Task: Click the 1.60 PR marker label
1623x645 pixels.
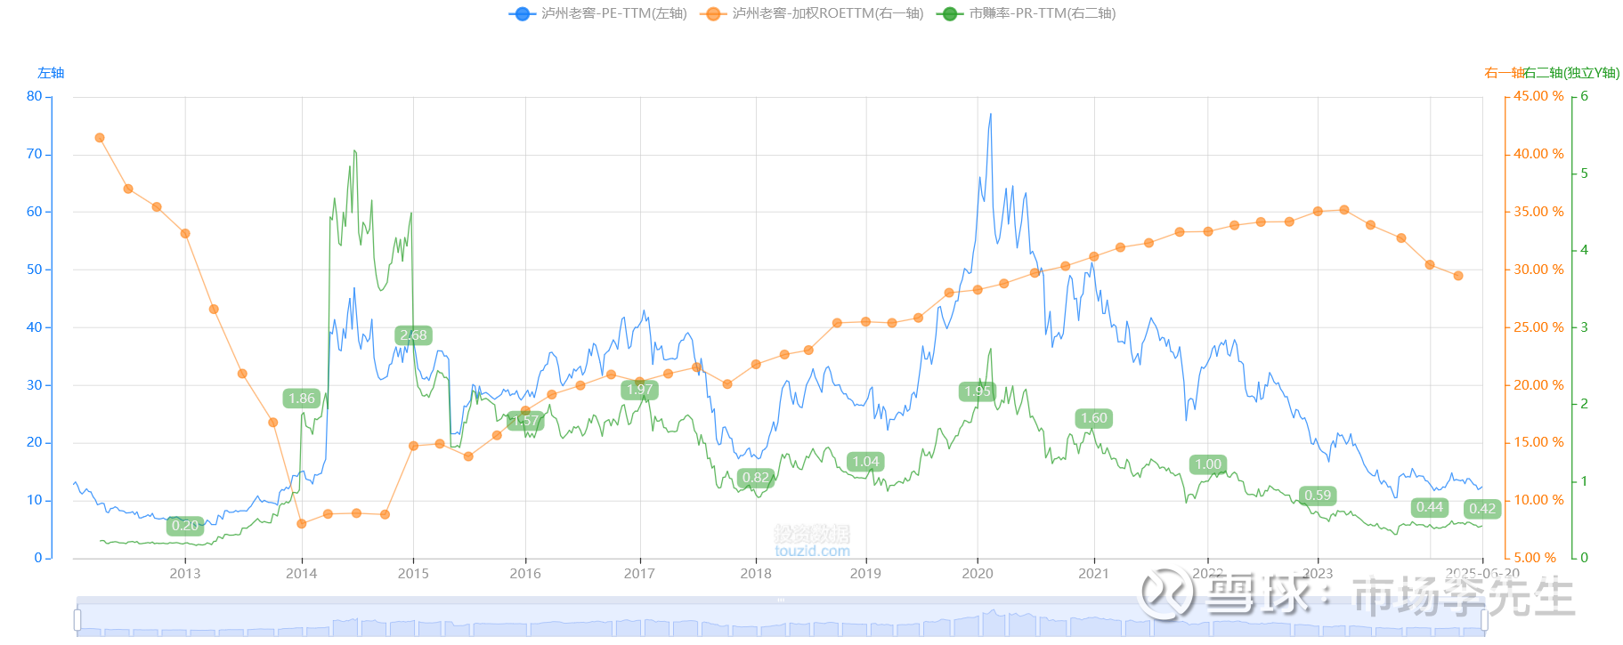Action: pos(1094,418)
